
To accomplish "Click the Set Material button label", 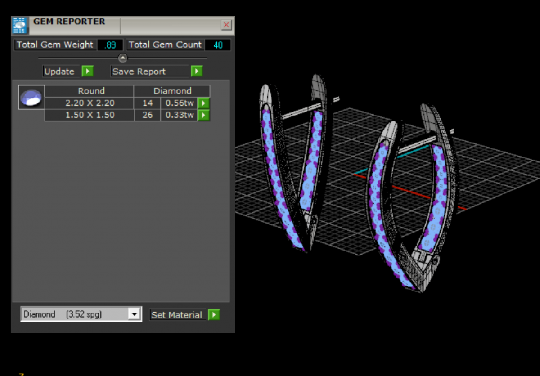I will pyautogui.click(x=177, y=315).
